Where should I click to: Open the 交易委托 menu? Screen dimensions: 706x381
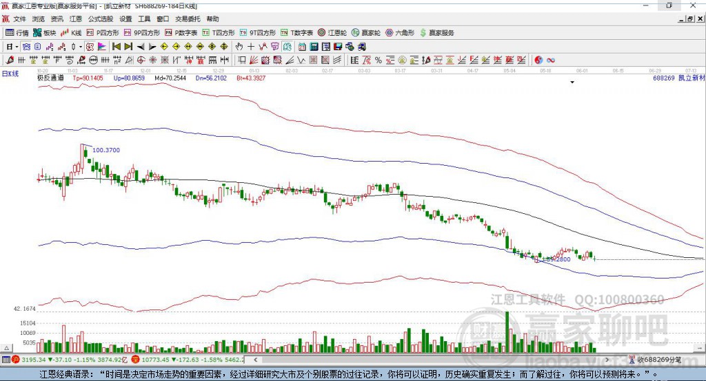click(188, 19)
